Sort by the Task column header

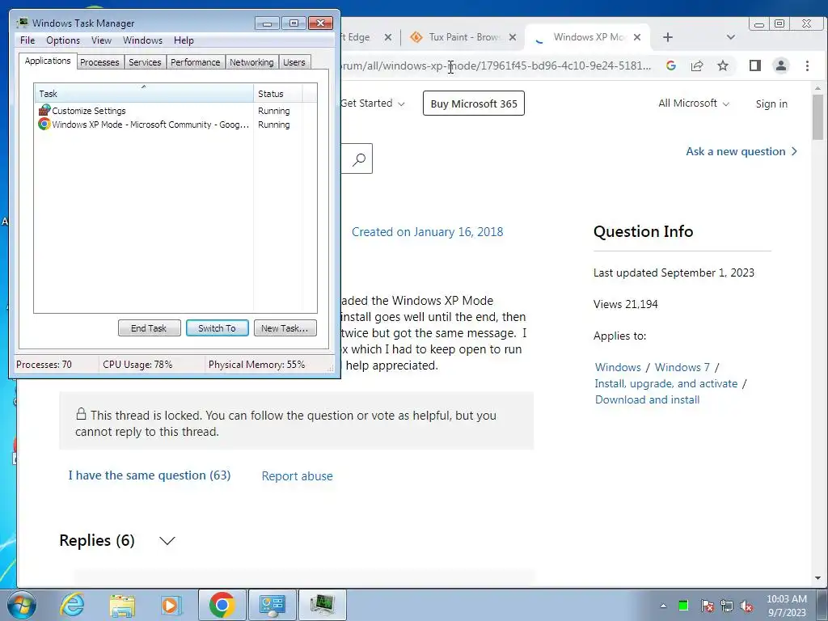[x=144, y=94]
